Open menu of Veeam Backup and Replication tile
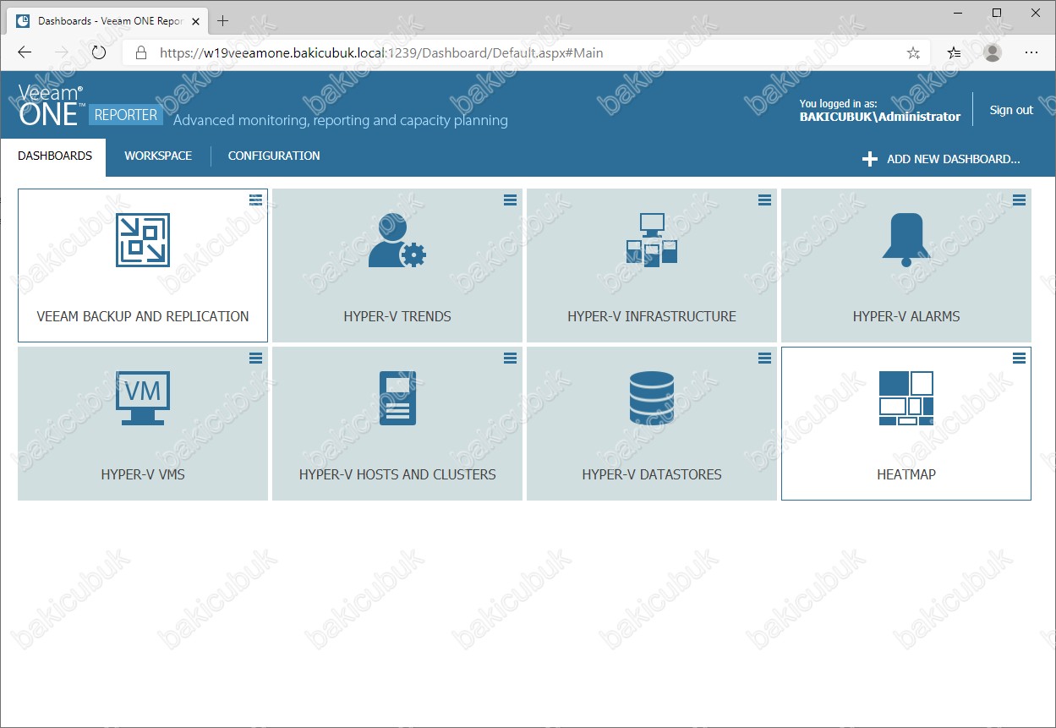1056x728 pixels. click(255, 200)
